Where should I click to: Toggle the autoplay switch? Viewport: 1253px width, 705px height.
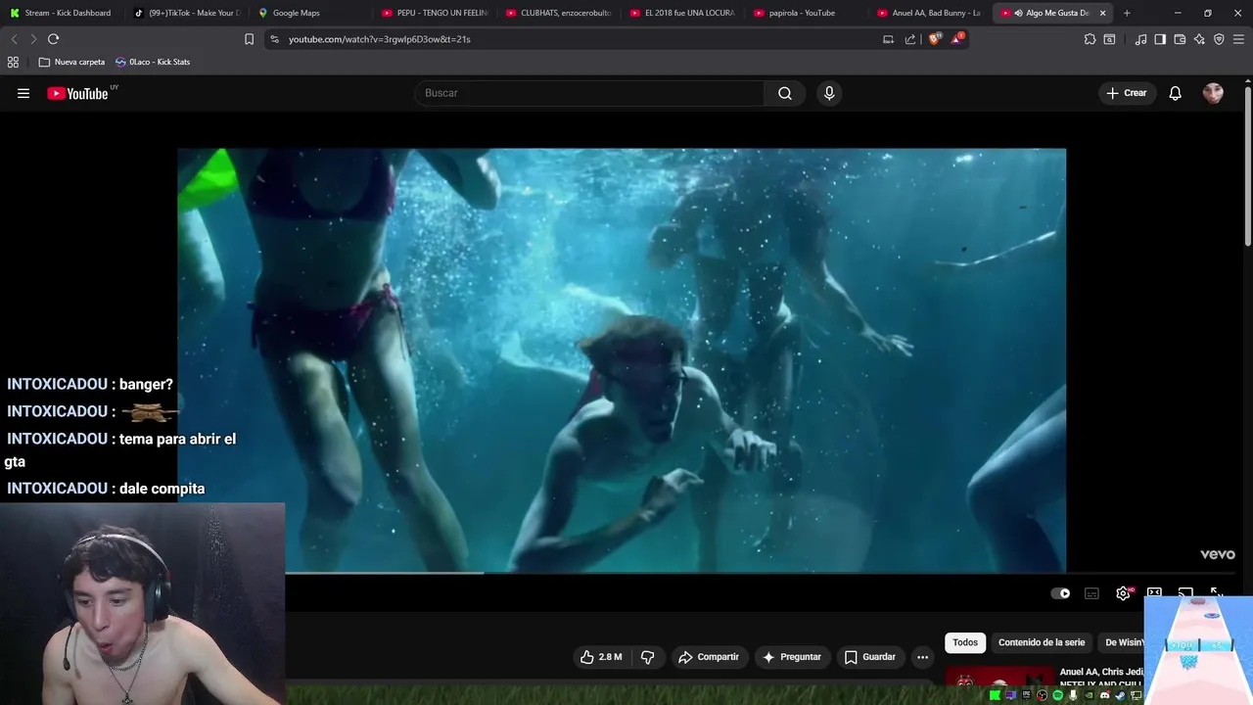1060,593
